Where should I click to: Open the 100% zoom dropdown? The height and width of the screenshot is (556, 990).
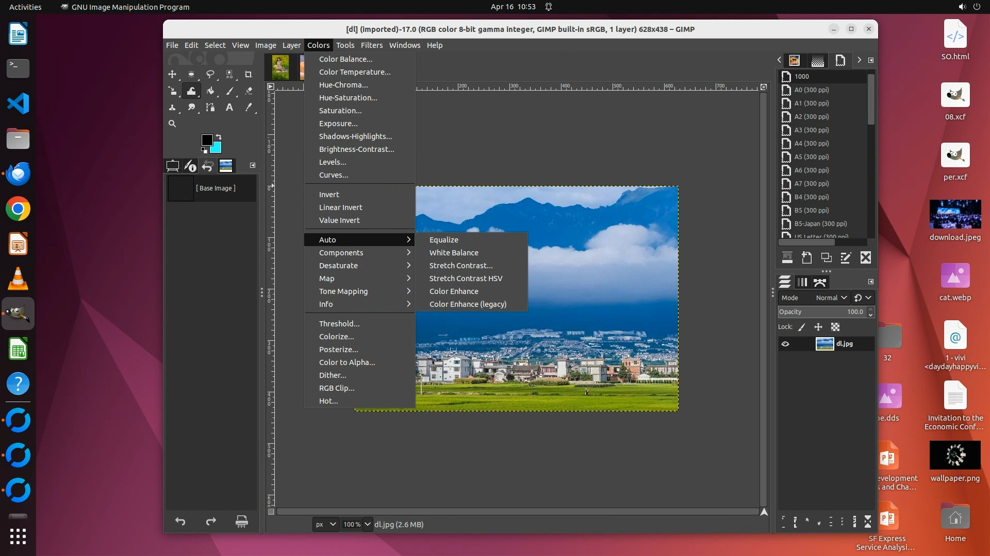pos(367,524)
